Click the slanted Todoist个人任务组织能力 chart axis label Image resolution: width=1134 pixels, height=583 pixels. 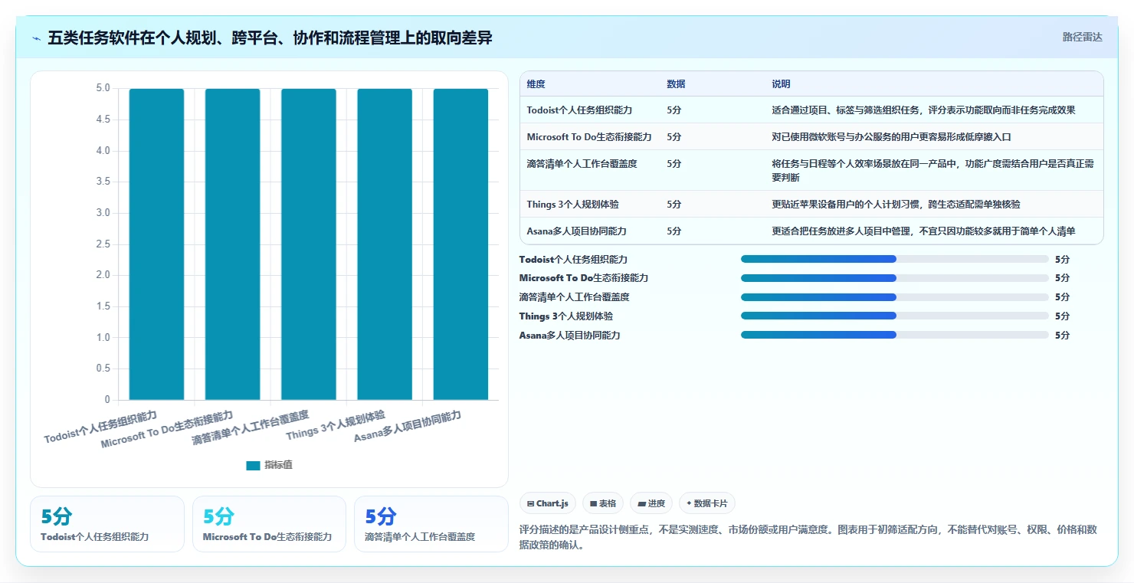point(100,427)
